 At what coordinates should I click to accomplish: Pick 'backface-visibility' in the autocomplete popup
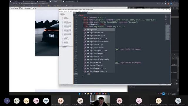coord(99,39)
